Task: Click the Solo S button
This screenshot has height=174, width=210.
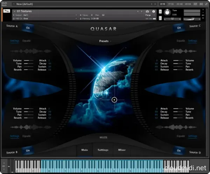Action: 160,12
